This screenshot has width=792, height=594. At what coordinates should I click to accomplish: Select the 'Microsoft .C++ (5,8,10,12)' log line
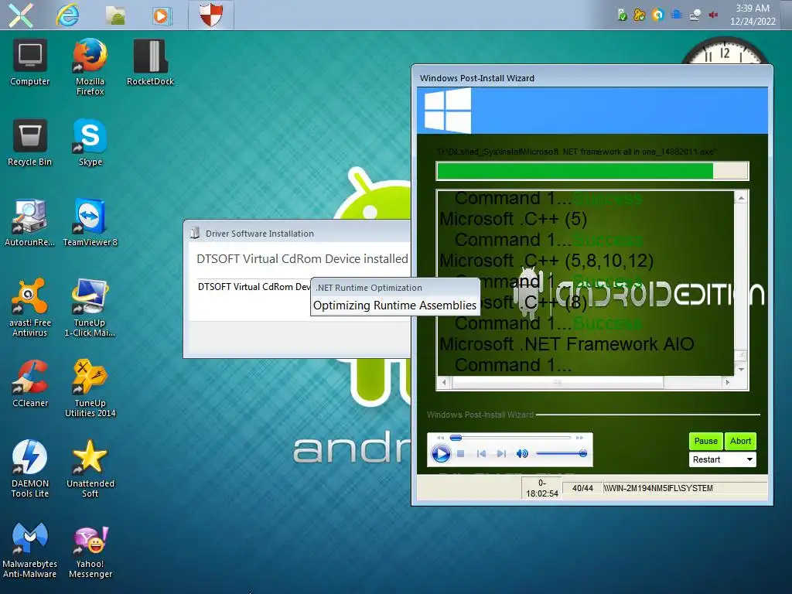547,261
